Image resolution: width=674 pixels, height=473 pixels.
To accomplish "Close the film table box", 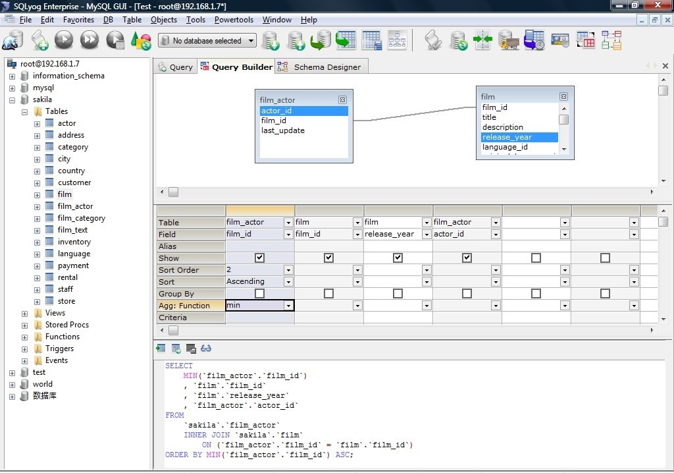I will coord(563,97).
